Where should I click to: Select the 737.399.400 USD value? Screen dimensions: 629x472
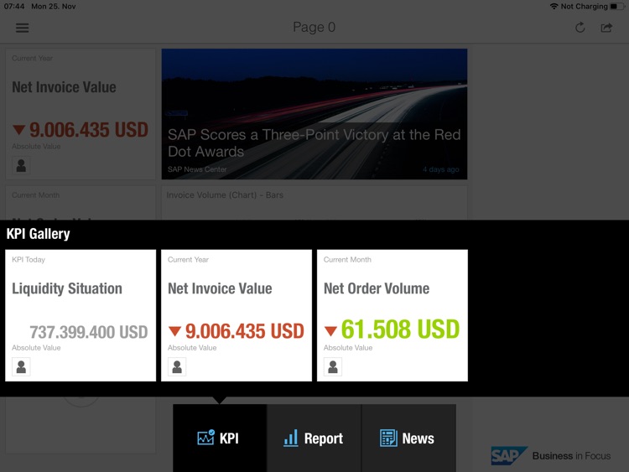click(89, 332)
